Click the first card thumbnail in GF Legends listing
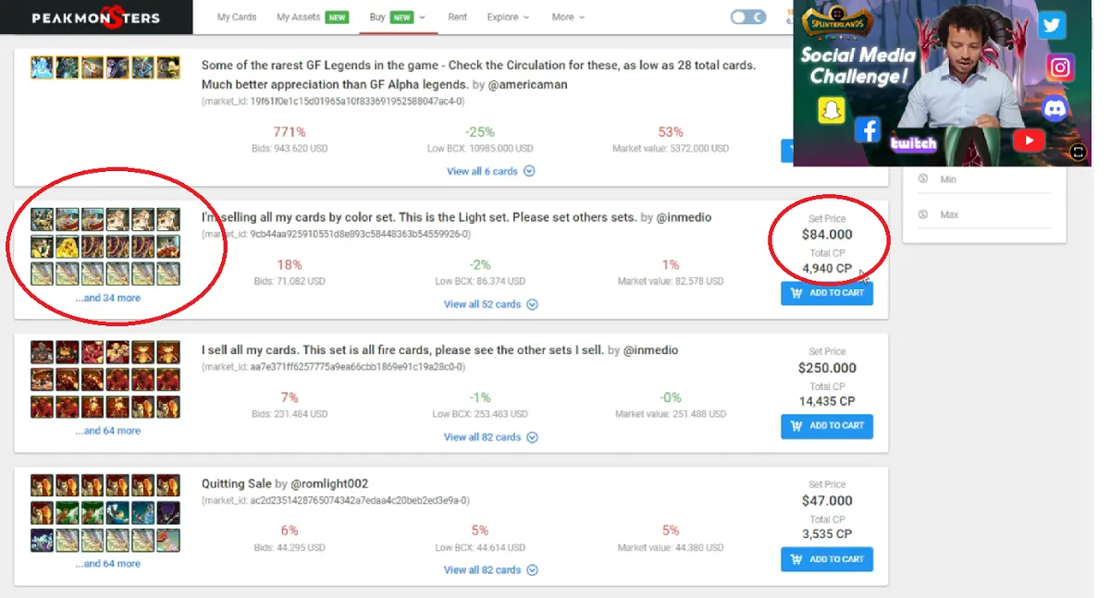The height and width of the screenshot is (598, 1110). [x=42, y=67]
